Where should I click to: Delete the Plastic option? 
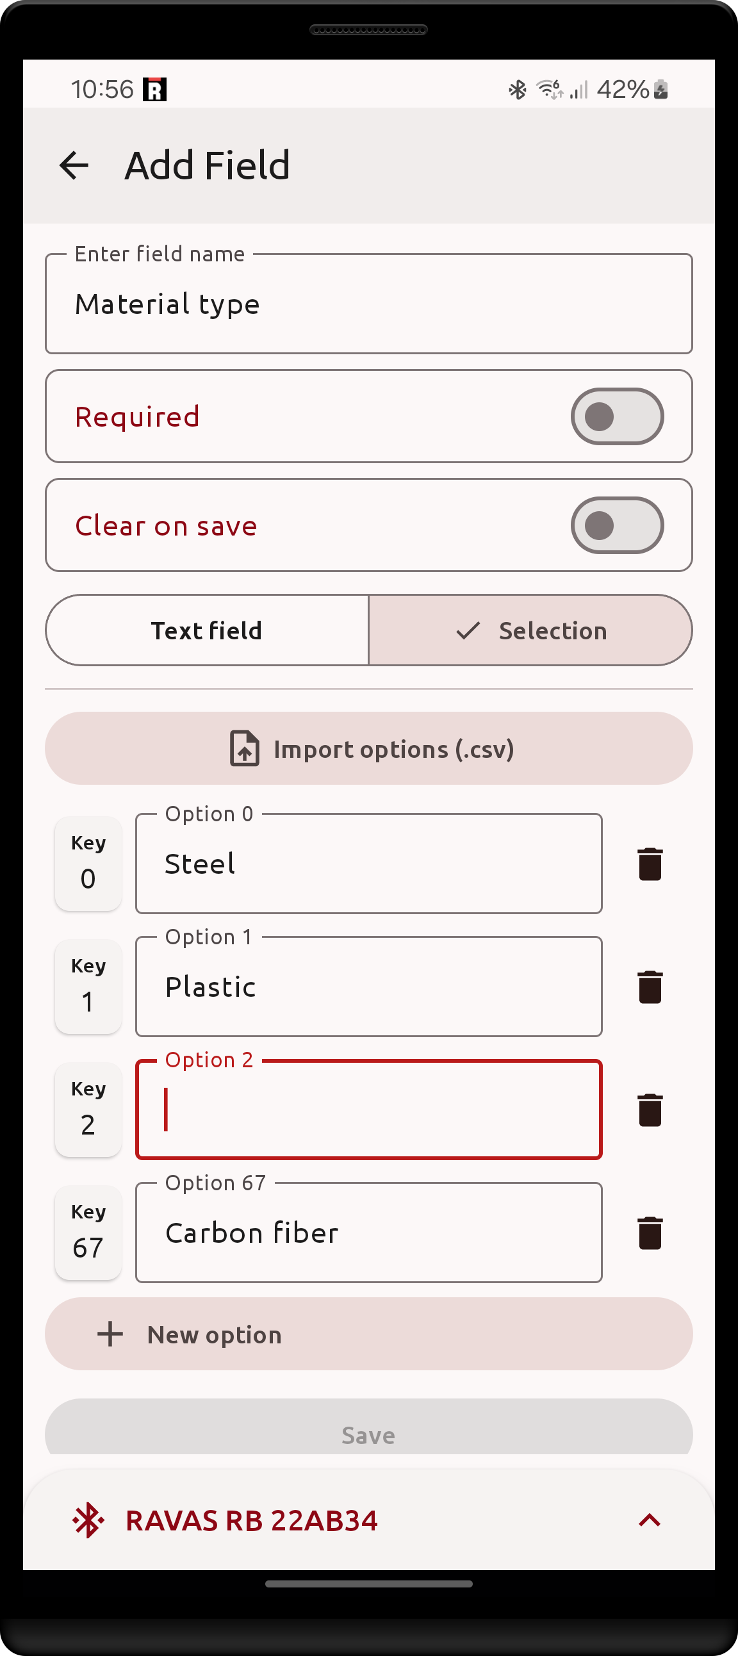pos(650,987)
